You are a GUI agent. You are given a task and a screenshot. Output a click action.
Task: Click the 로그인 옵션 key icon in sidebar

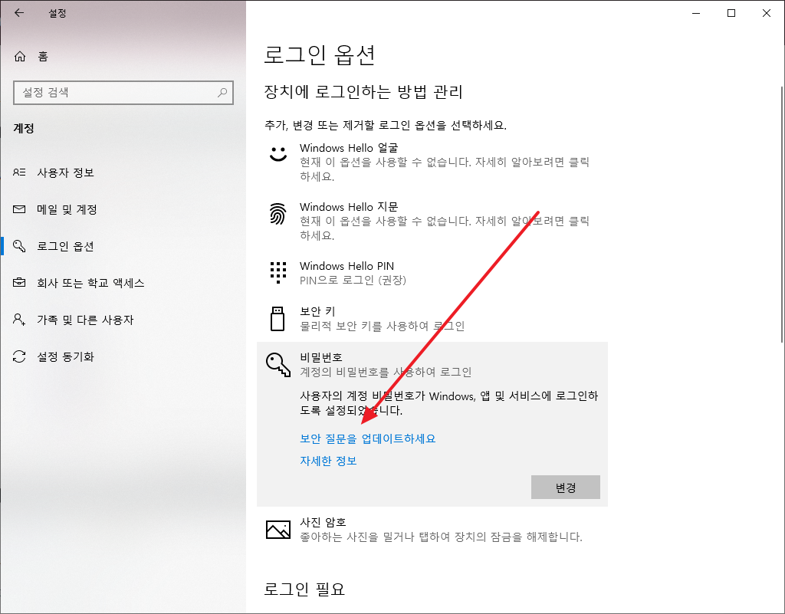[19, 246]
